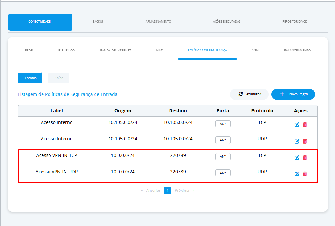
Task: Go to Anterior page
Action: click(x=153, y=191)
